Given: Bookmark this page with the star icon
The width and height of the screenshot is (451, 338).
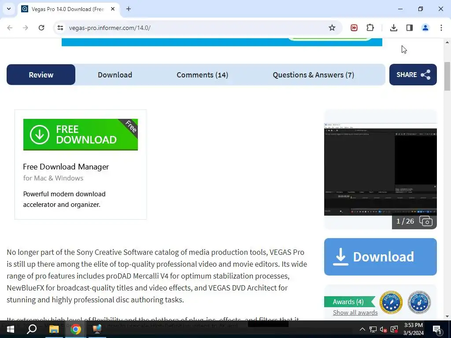Looking at the screenshot, I should pos(332,28).
